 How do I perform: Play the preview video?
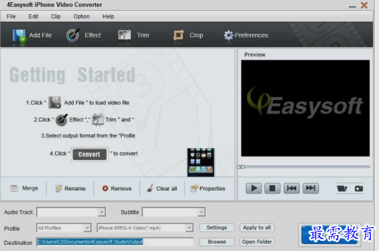tap(254, 188)
